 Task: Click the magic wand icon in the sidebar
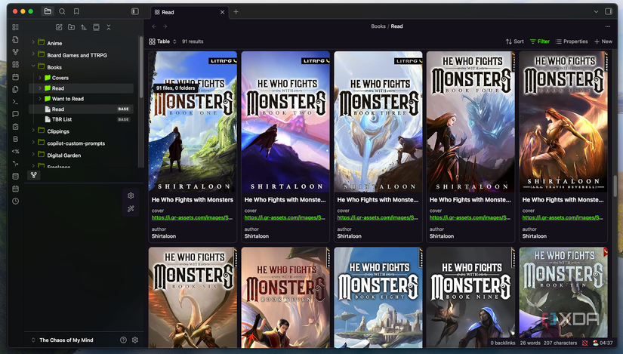[x=131, y=208]
